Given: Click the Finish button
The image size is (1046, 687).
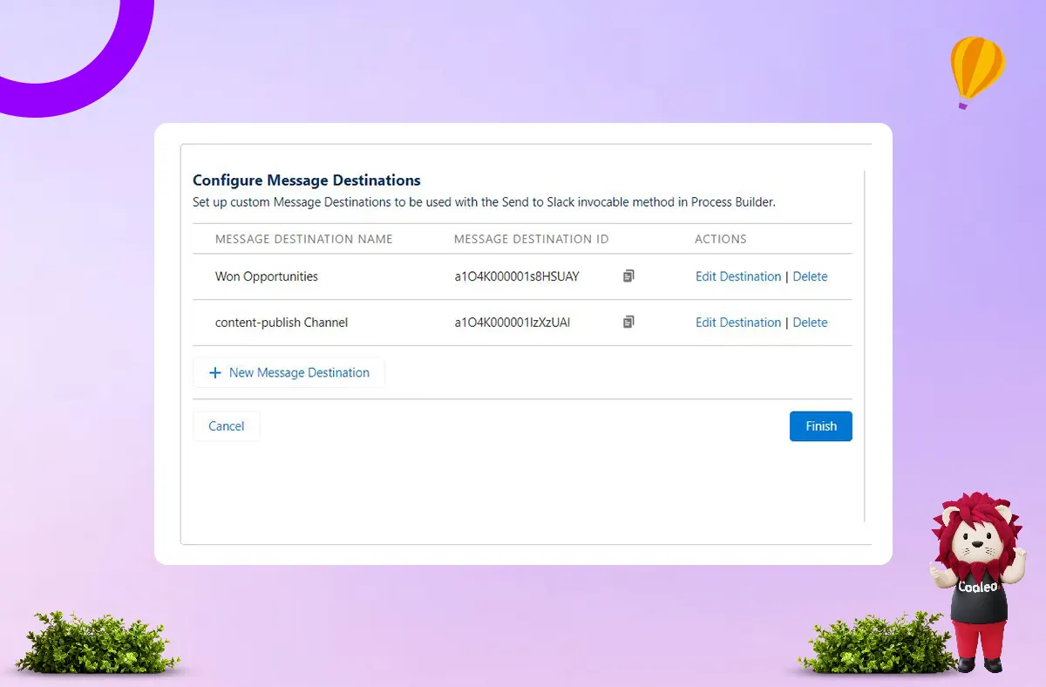Looking at the screenshot, I should click(x=821, y=426).
